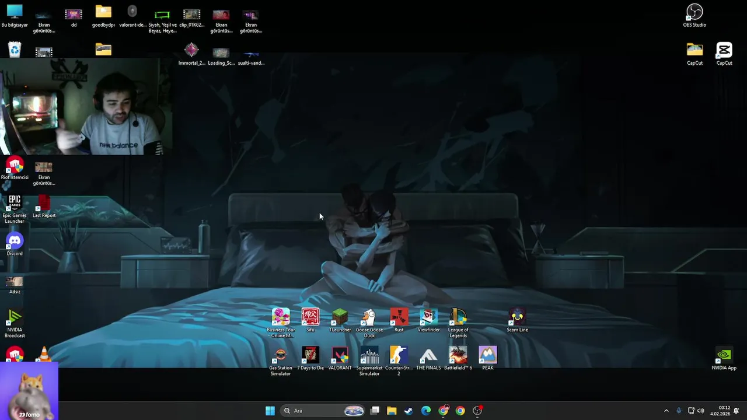Switch to OBS in the taskbar
747x420 pixels.
[477, 411]
